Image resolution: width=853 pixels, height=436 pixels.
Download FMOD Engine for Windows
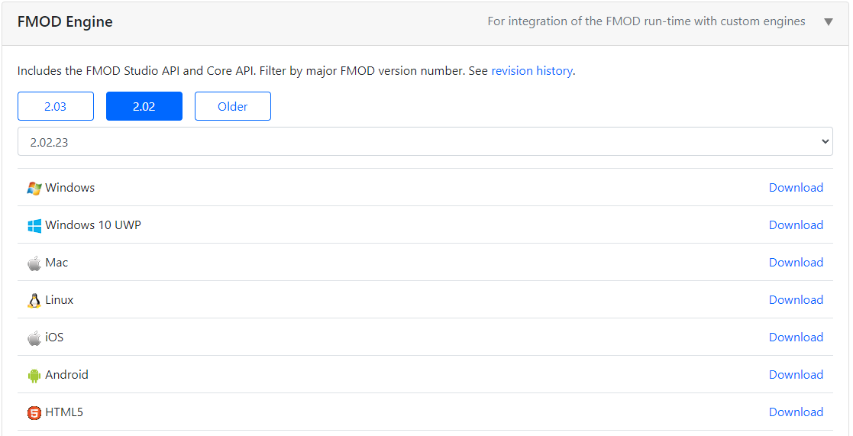(796, 188)
